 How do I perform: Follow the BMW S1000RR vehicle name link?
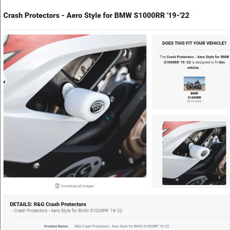pyautogui.click(x=194, y=95)
